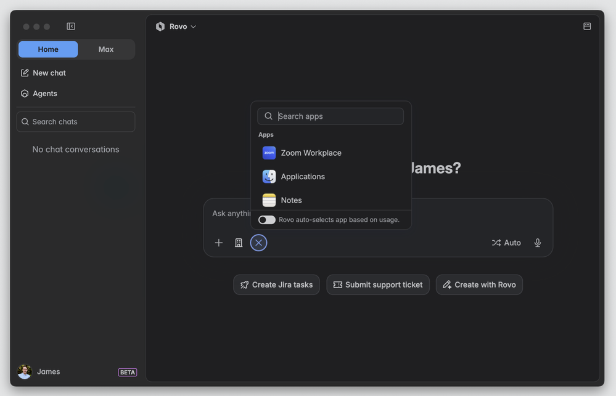Click the James username in sidebar
This screenshot has width=616, height=396.
[x=48, y=371]
